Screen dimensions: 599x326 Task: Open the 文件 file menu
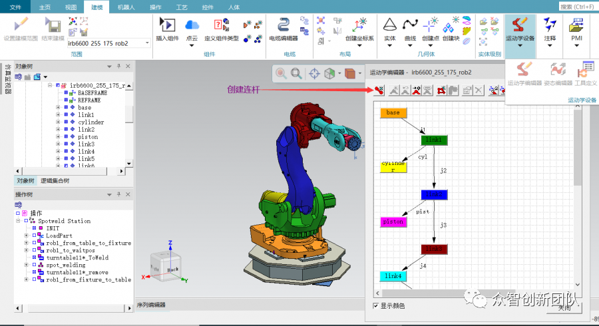click(15, 7)
